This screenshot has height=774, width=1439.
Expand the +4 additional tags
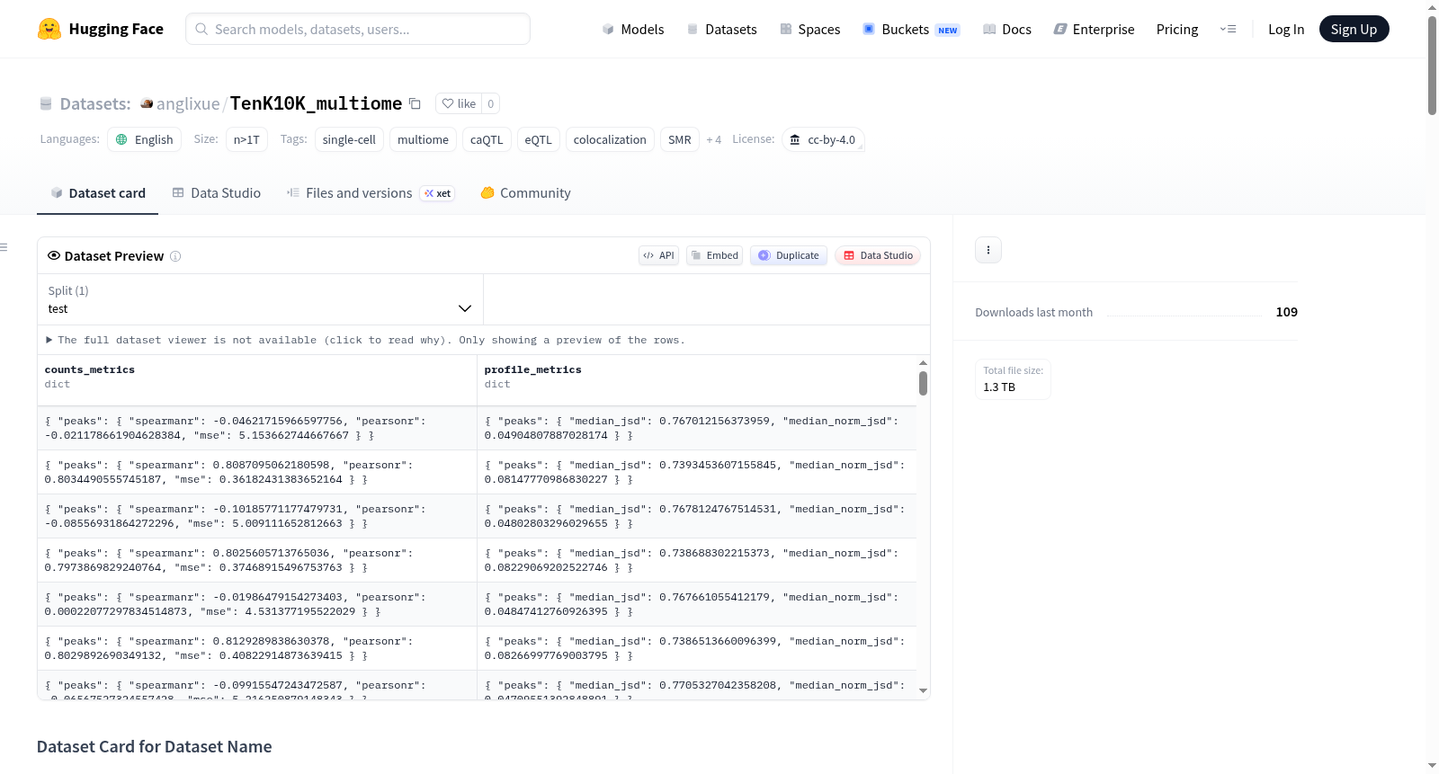coord(713,139)
